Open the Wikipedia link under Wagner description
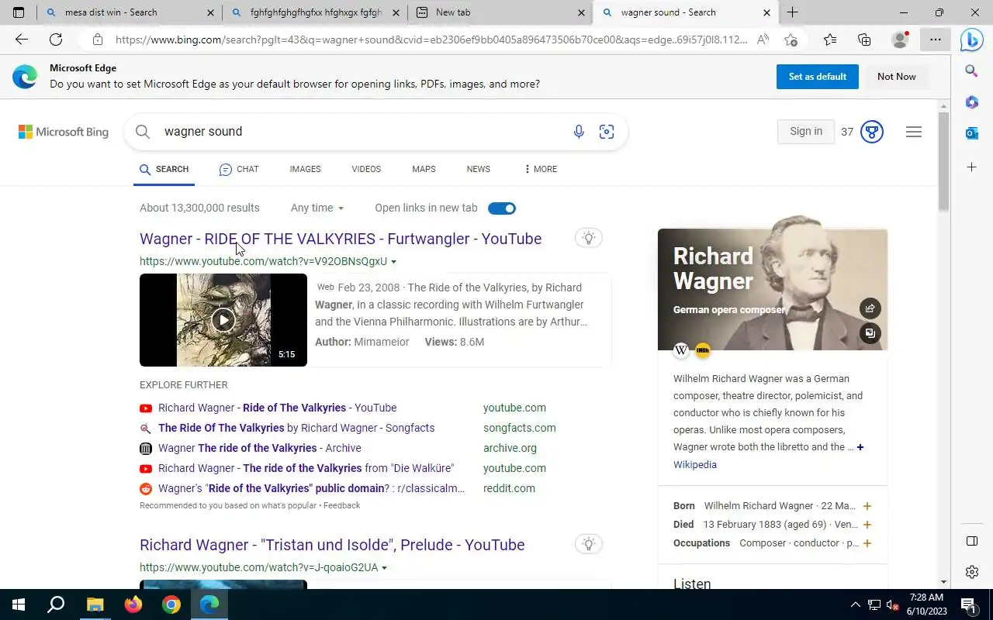The image size is (993, 620). coord(695,465)
